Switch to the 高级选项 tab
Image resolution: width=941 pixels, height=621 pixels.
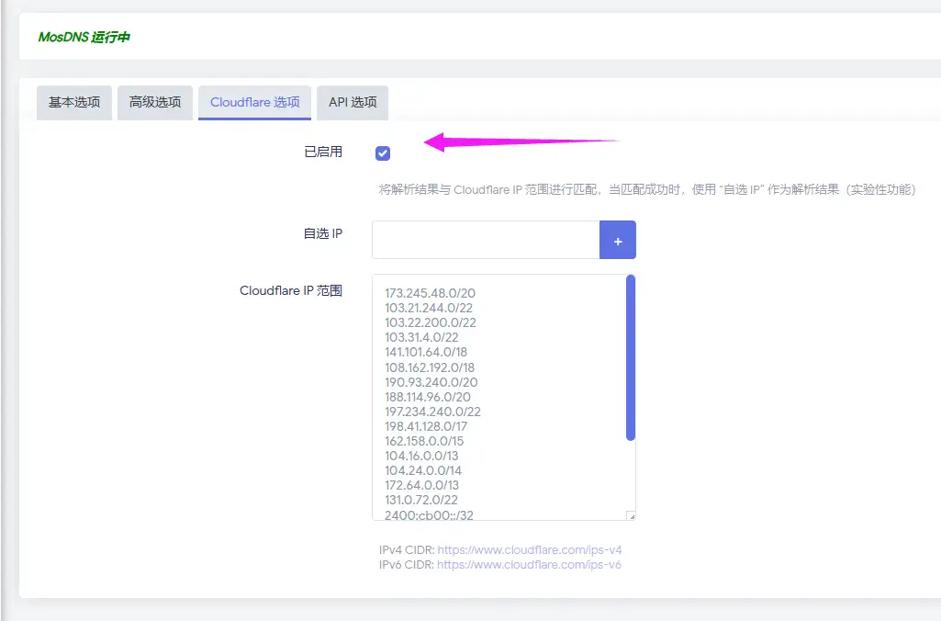point(154,103)
